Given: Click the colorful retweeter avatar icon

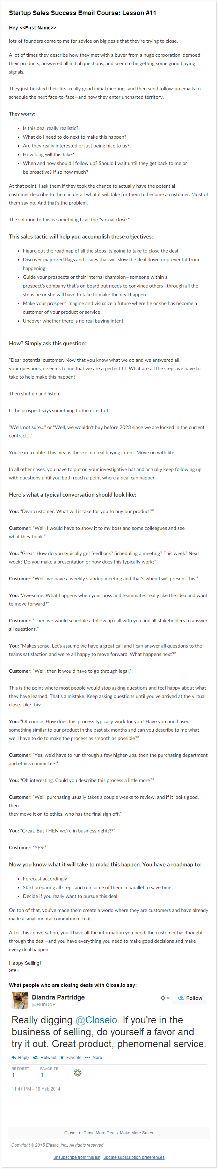Looking at the screenshot, I should (x=78, y=1073).
